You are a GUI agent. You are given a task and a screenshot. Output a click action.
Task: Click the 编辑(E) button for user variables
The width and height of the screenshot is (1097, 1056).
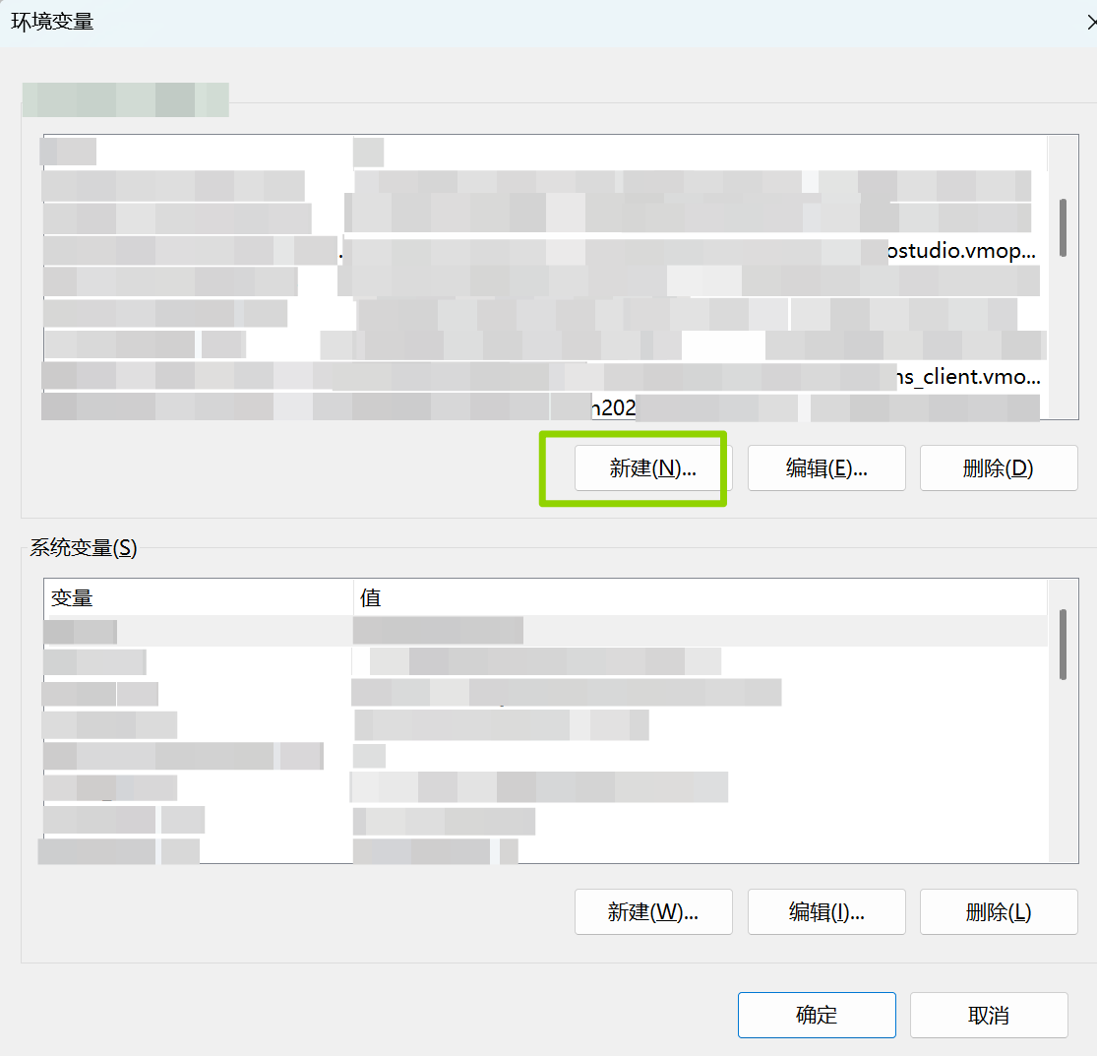tap(826, 467)
